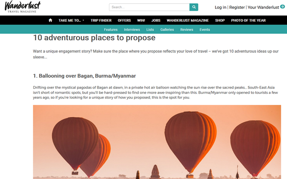This screenshot has height=179, width=287.
Task: Expand the TAKE ME TO... dropdown
Action: pos(71,20)
